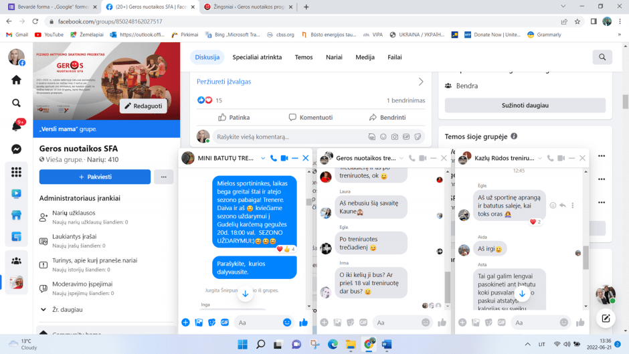The width and height of the screenshot is (629, 354).
Task: Jump to latest message in MINI BATUTŲ chat
Action: coord(245,293)
